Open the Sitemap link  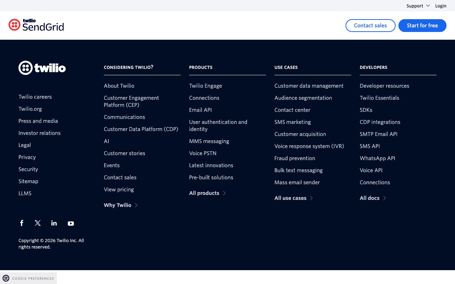coord(28,181)
